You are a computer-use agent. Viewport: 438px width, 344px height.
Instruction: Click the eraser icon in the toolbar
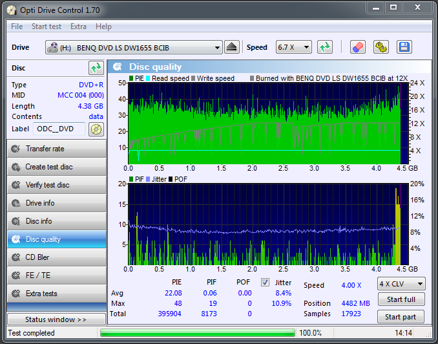pos(358,47)
